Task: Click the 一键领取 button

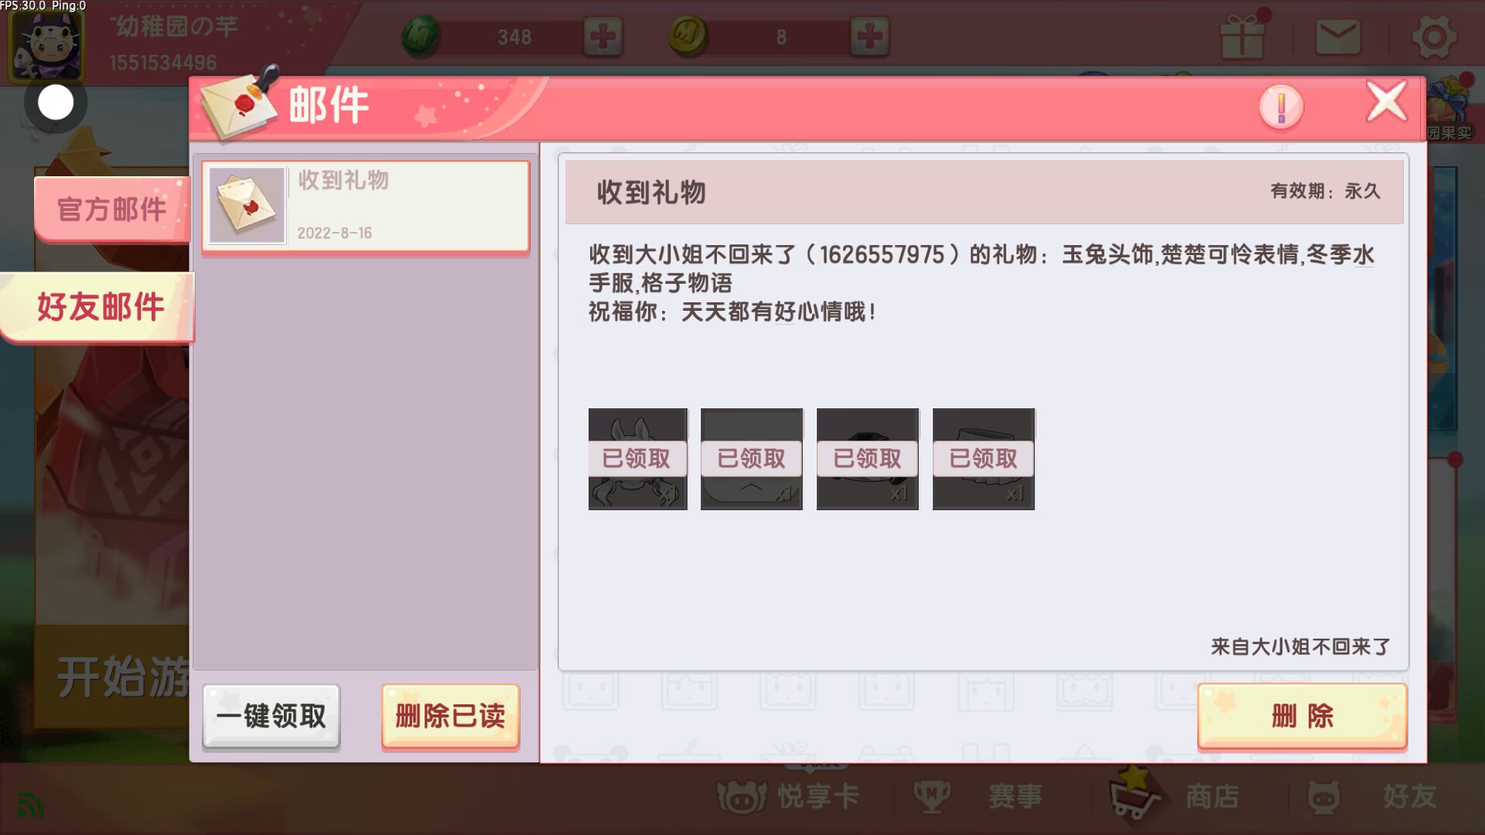Action: click(x=271, y=716)
